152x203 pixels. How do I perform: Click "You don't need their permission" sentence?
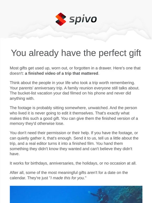click(50, 133)
